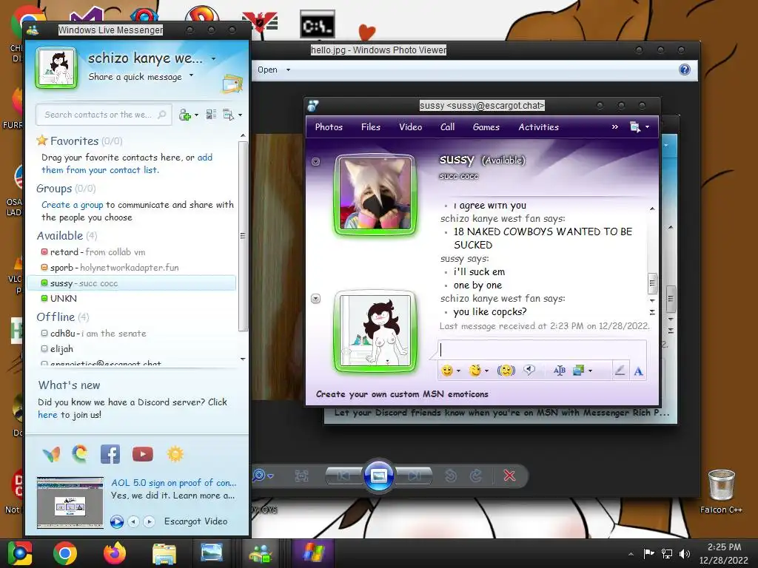Image resolution: width=758 pixels, height=568 pixels.
Task: Change the contact list layout icon
Action: click(211, 115)
